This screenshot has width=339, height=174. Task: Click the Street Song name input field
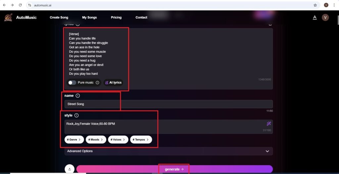169,104
